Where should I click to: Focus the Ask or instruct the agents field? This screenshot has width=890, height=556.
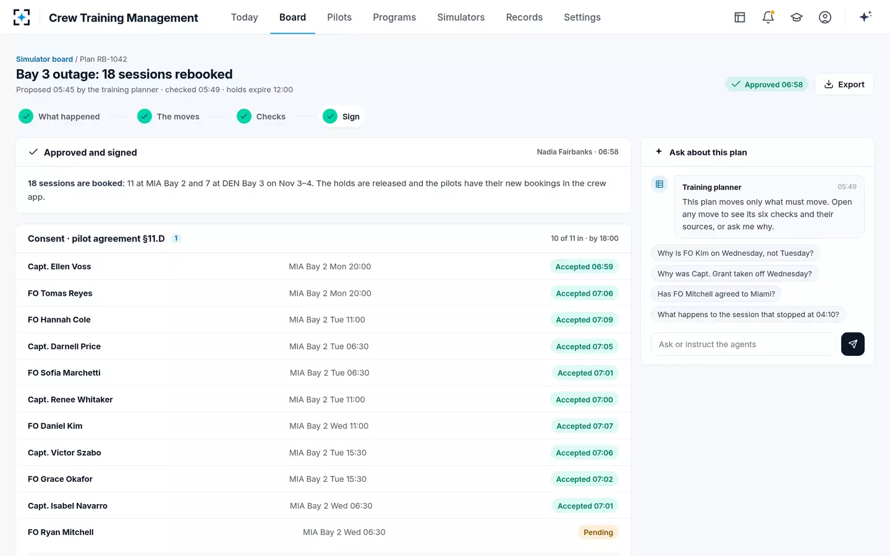(x=744, y=344)
